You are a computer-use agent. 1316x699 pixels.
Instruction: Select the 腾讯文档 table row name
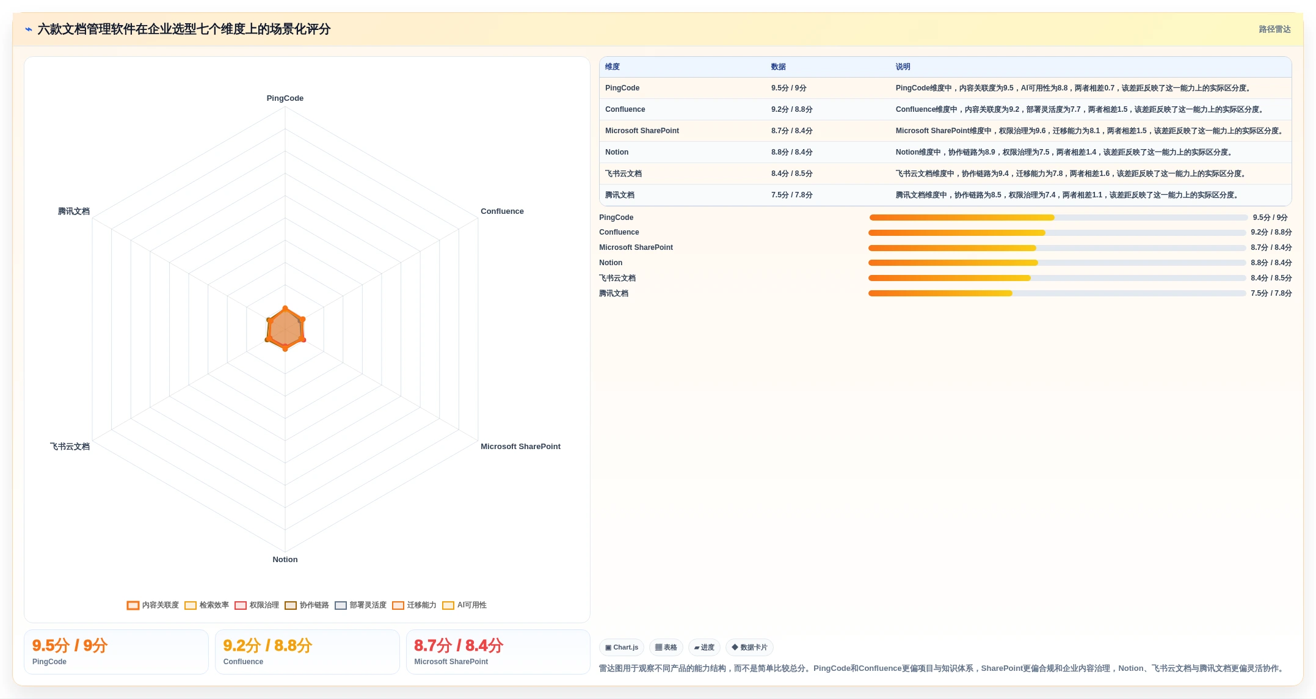(620, 195)
